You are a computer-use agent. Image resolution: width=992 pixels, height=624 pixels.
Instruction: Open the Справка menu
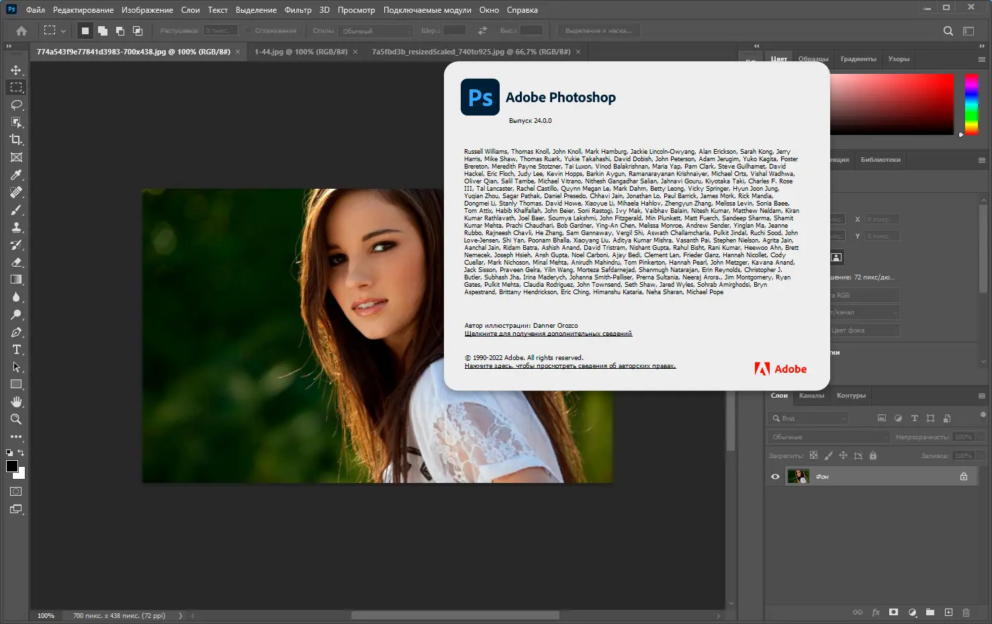tap(523, 10)
